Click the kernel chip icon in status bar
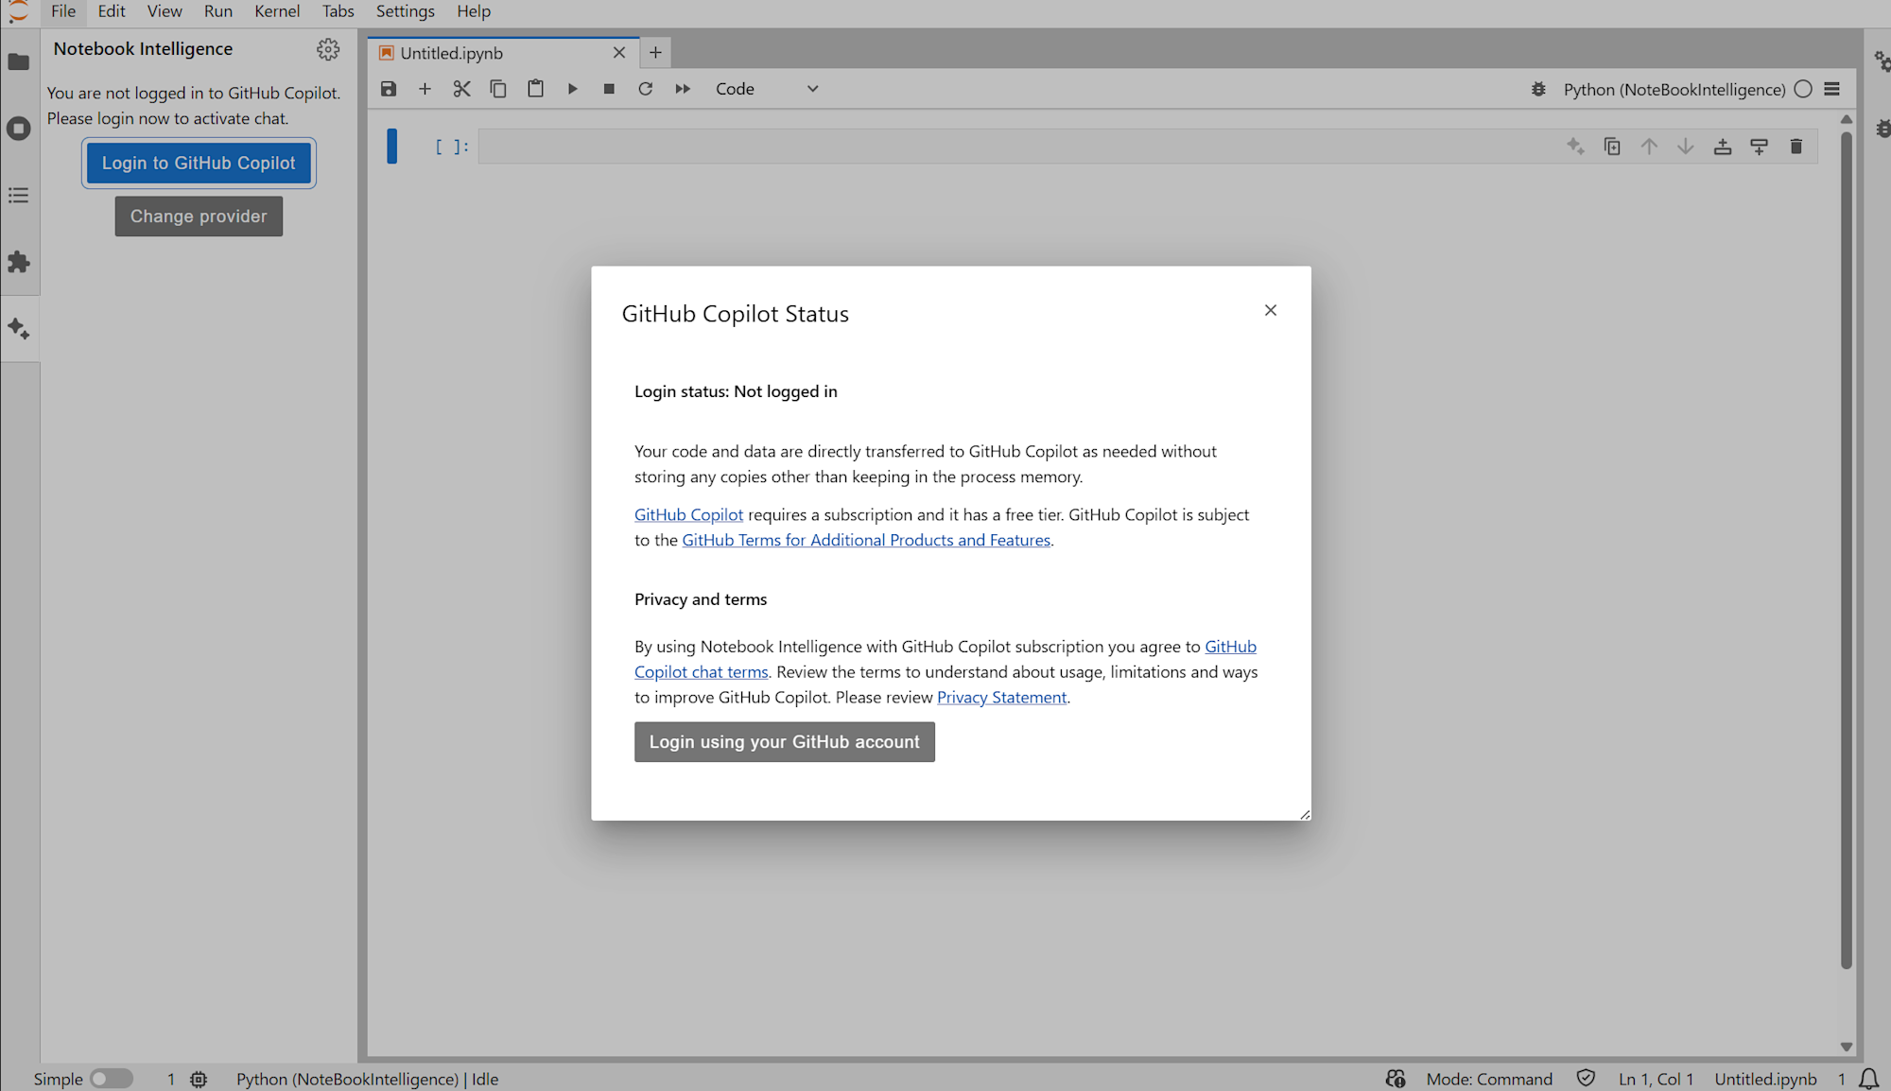Image resolution: width=1891 pixels, height=1091 pixels. click(199, 1079)
